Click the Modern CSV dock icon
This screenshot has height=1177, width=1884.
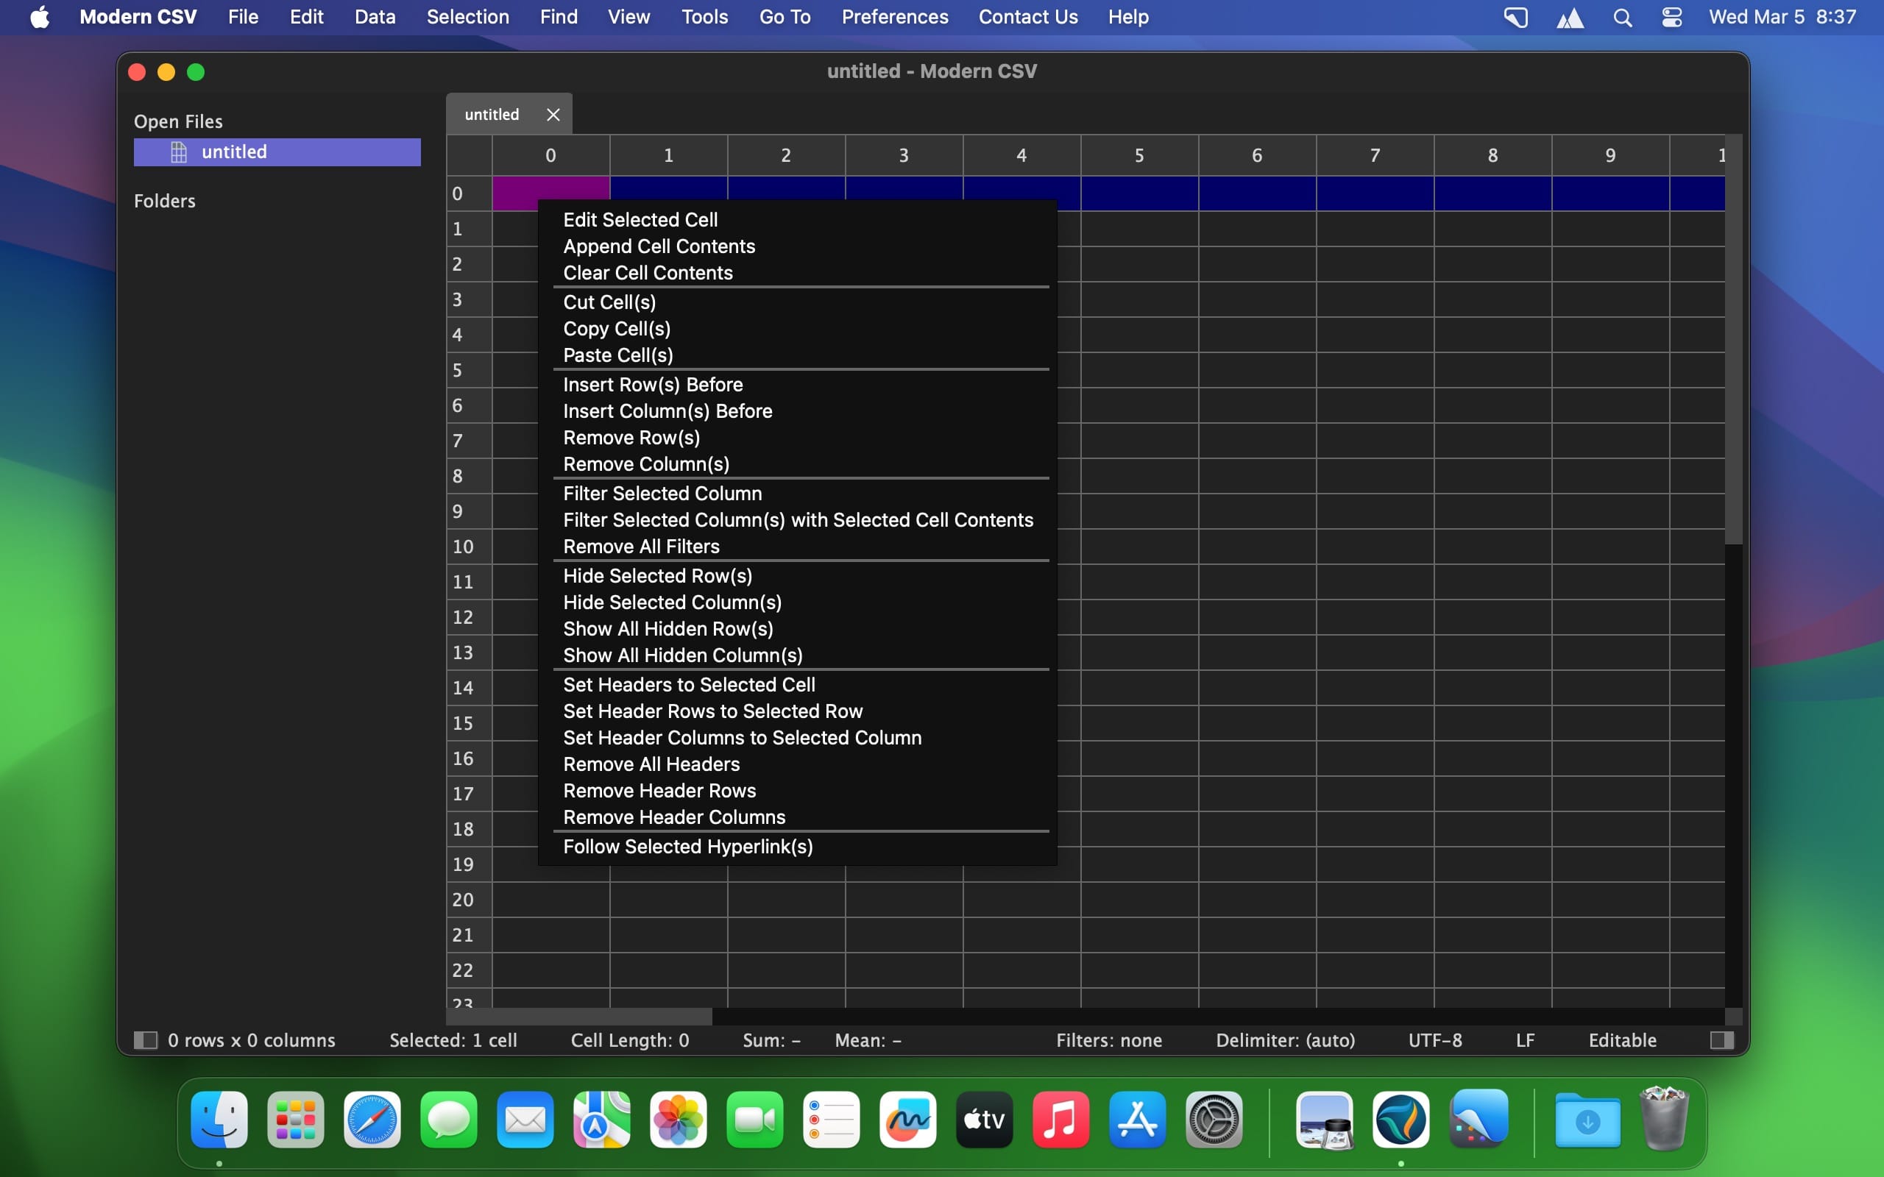[1401, 1120]
